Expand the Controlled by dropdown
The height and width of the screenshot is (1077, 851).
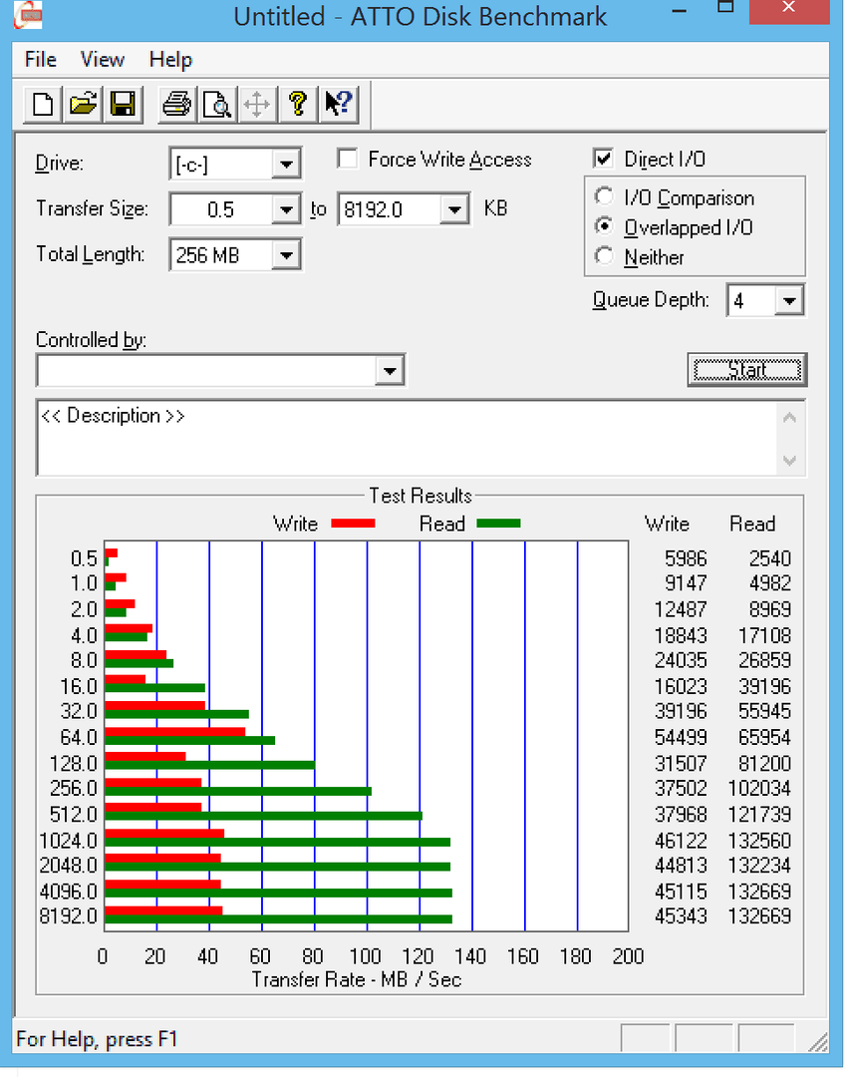390,371
